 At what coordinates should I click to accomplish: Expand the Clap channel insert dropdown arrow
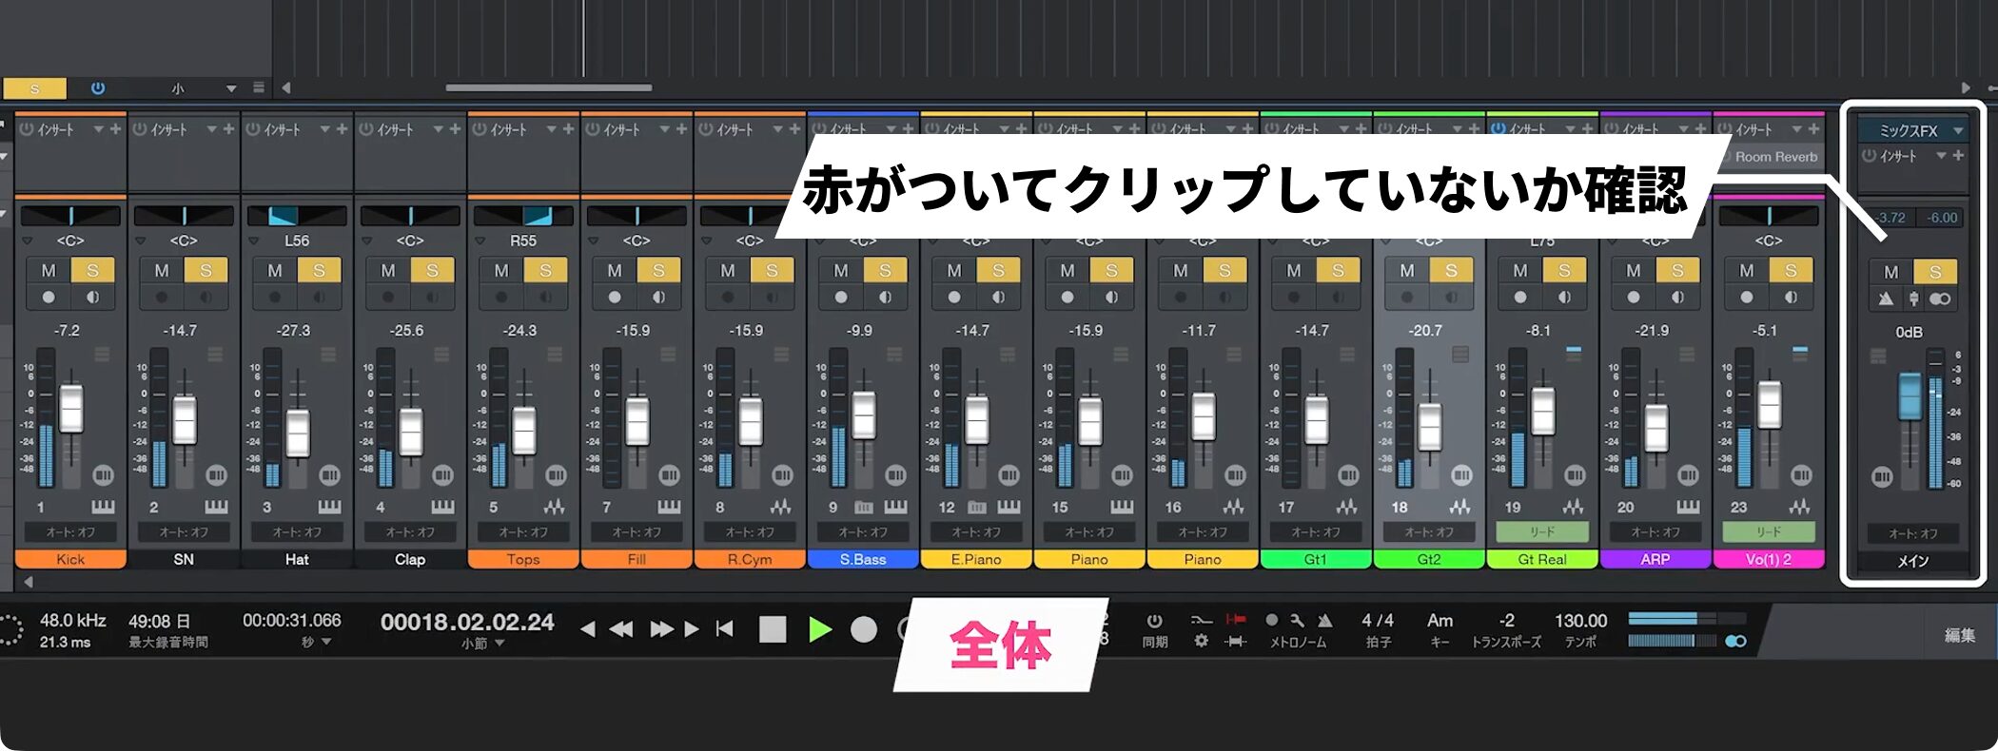437,129
